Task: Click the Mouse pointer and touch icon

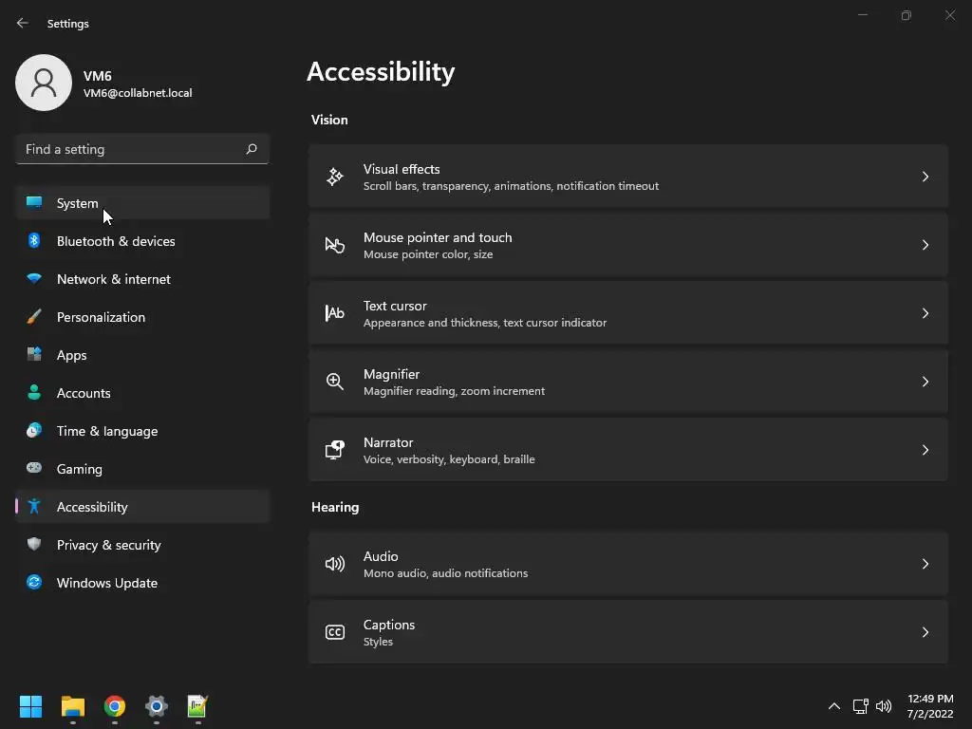Action: (x=335, y=245)
